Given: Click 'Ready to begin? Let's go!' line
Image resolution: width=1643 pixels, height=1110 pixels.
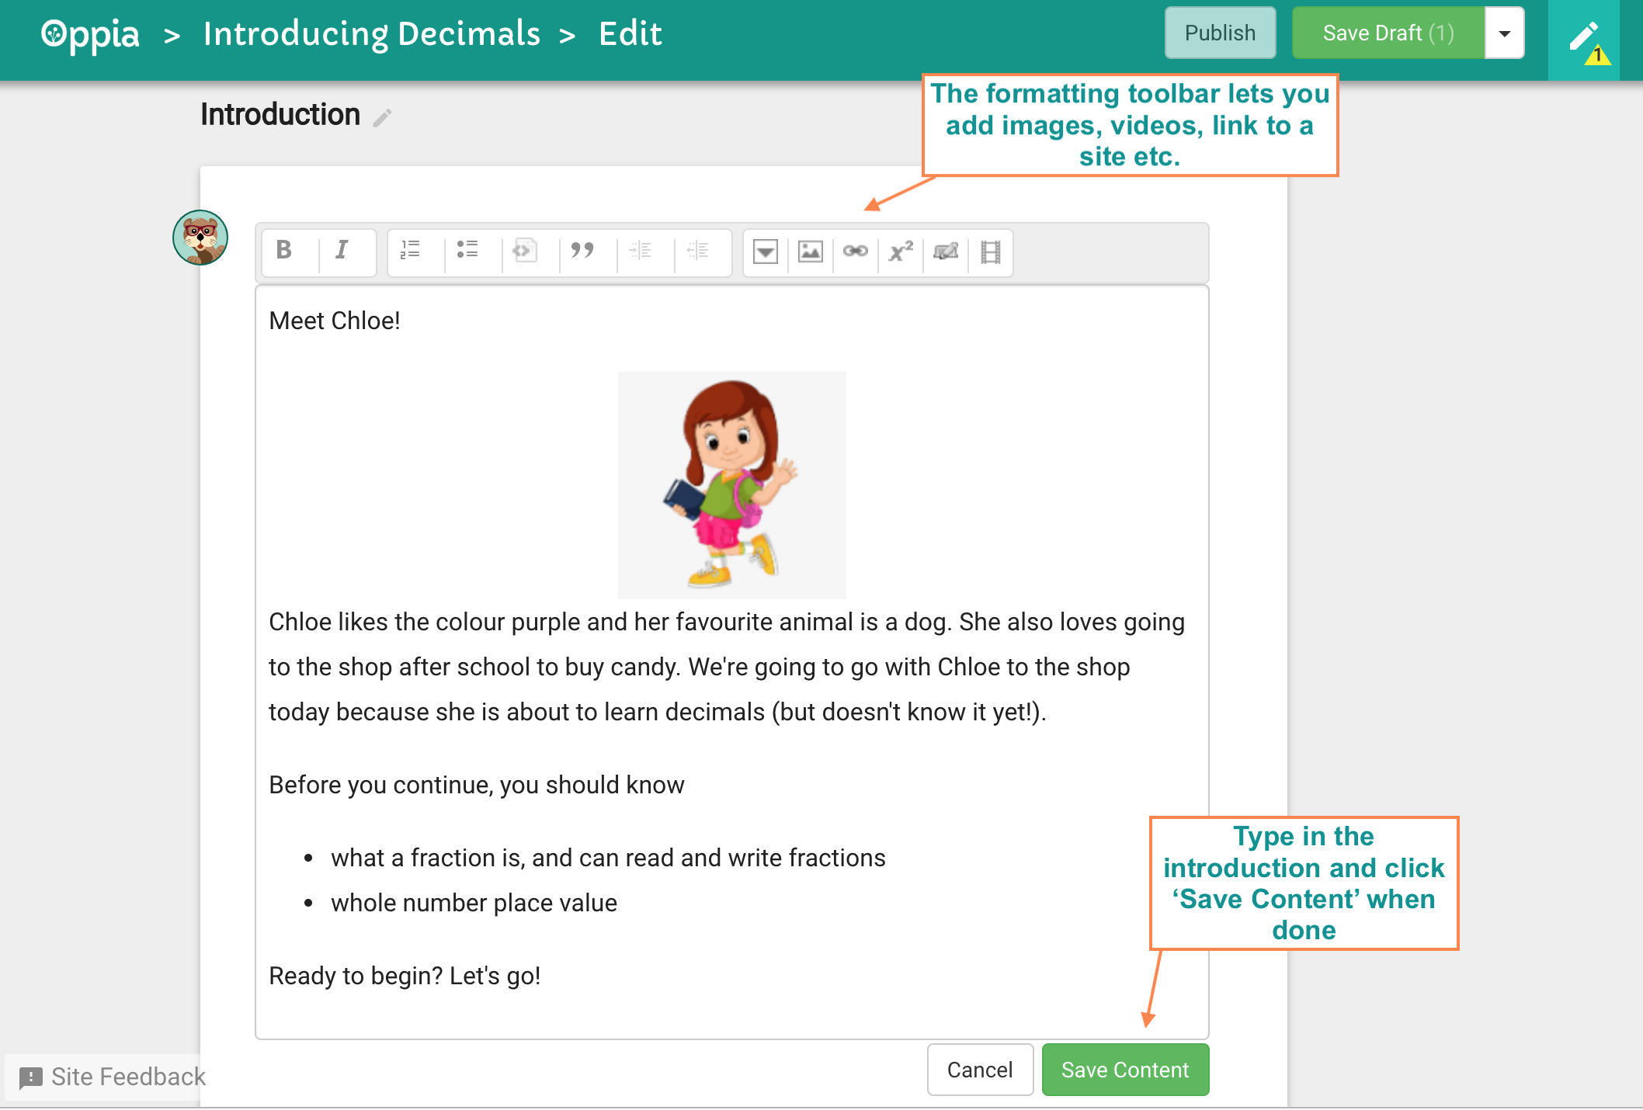Looking at the screenshot, I should point(405,976).
